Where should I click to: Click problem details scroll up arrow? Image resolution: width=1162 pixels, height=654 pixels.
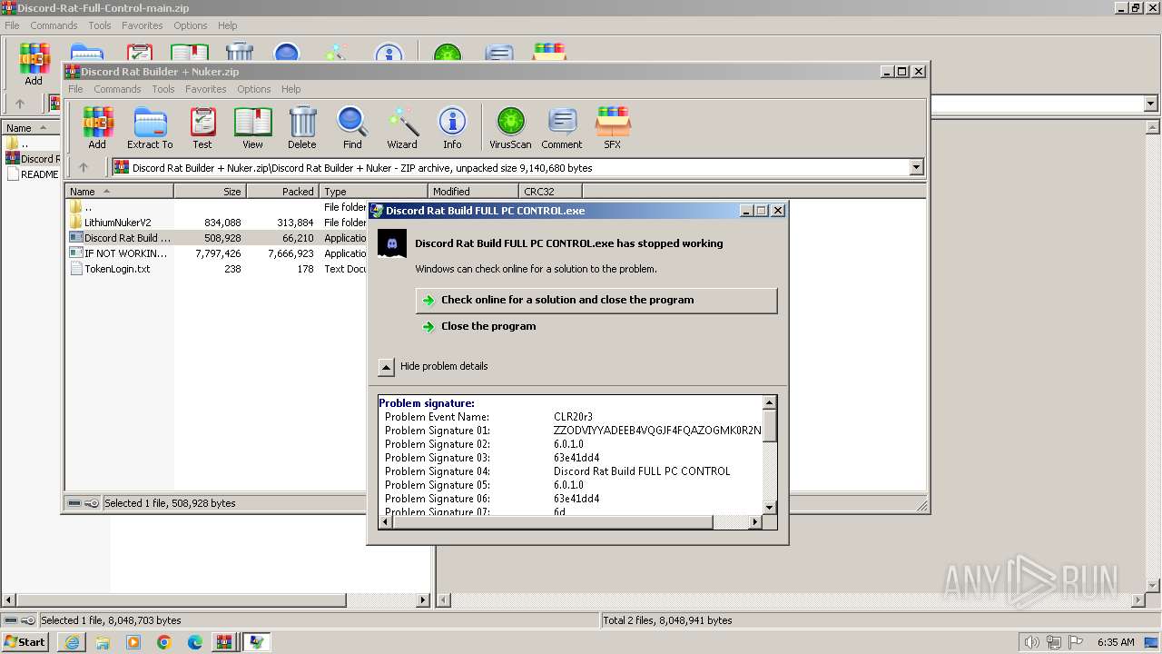pyautogui.click(x=769, y=402)
